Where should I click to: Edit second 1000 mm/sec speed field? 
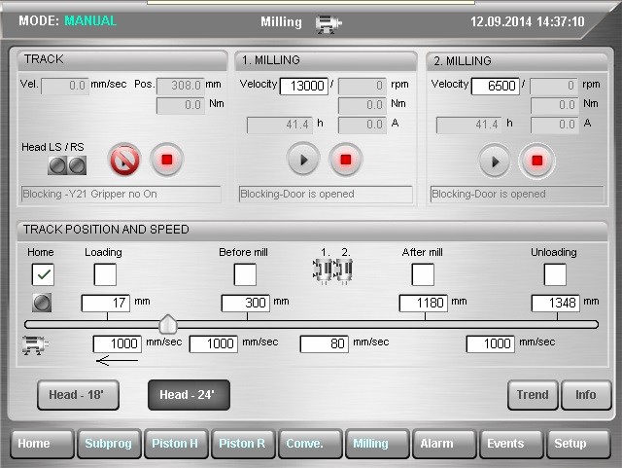point(214,344)
